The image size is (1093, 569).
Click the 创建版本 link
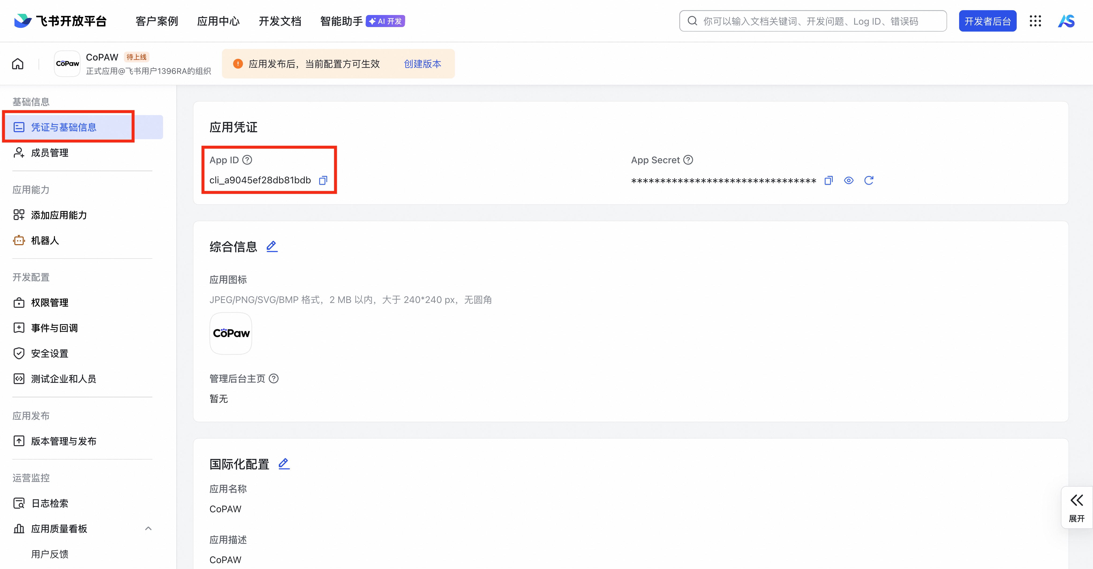[422, 64]
